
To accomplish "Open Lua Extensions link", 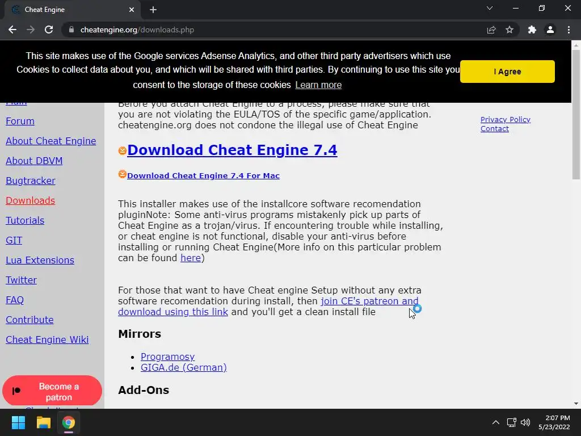I will [x=40, y=260].
